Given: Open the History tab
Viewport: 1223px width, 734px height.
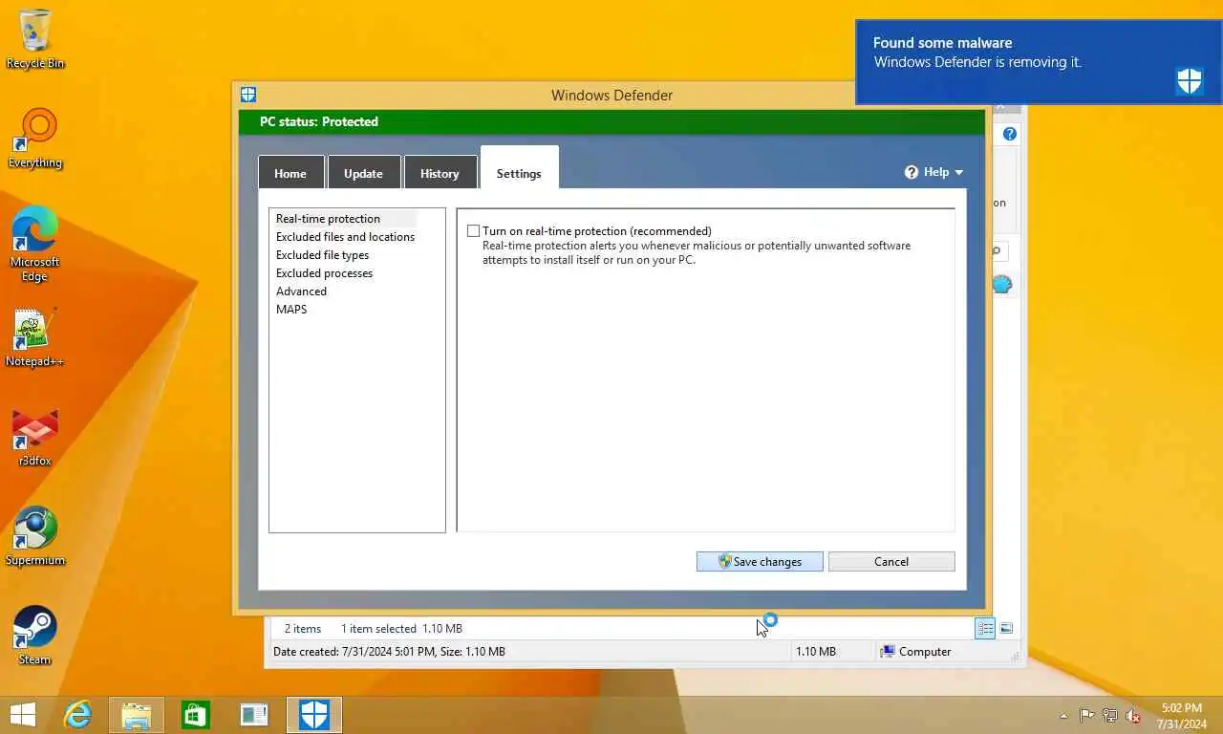Looking at the screenshot, I should click(440, 173).
